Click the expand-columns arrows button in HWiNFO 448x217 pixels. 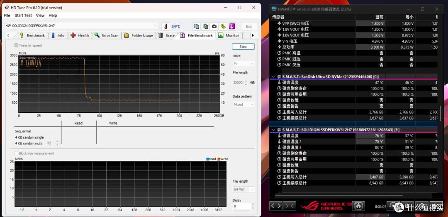coord(276,205)
